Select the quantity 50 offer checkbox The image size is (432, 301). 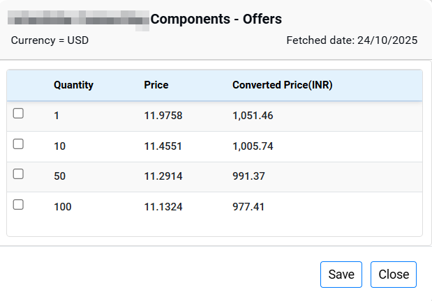point(19,174)
